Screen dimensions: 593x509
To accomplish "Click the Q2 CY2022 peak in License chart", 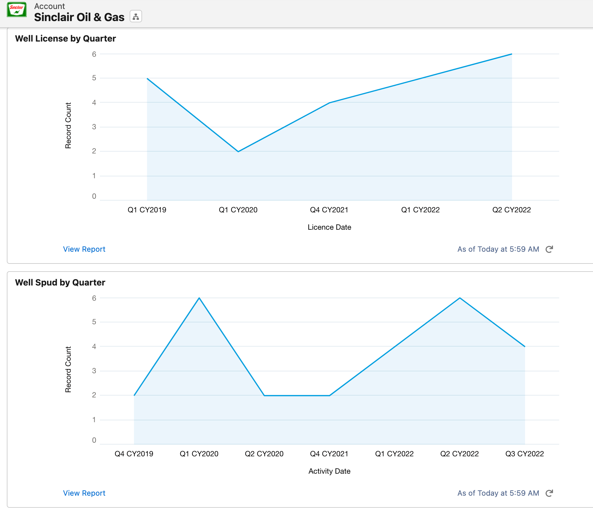I will pyautogui.click(x=512, y=54).
